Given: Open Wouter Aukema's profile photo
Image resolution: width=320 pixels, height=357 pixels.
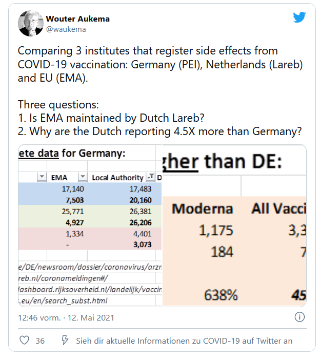Looking at the screenshot, I should pyautogui.click(x=31, y=23).
